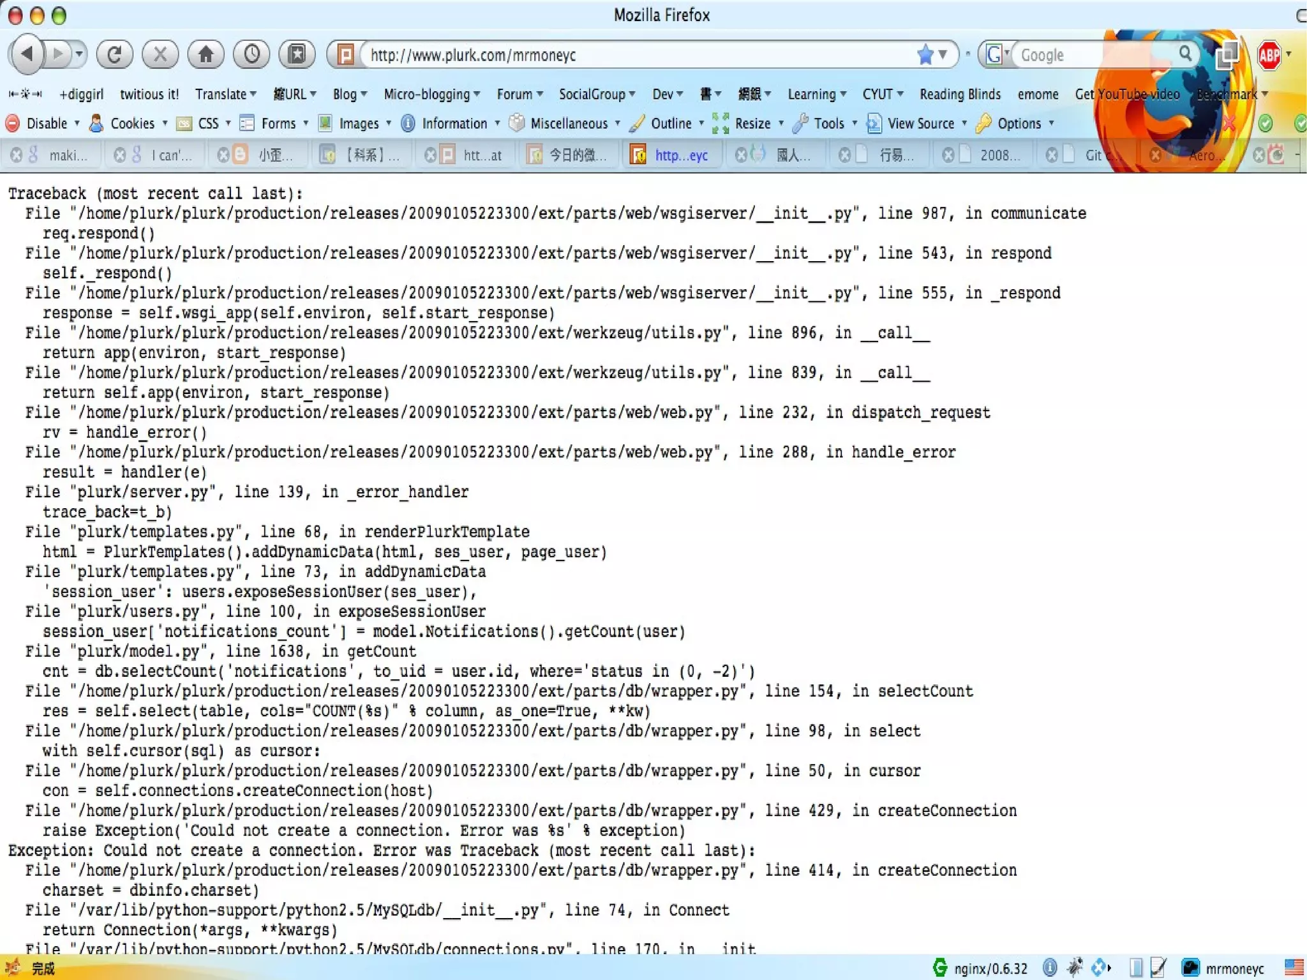Open the View Source menu

920,123
